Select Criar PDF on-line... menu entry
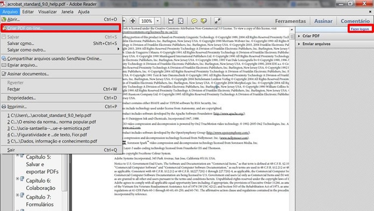The width and height of the screenshot is (374, 211). 61,28
